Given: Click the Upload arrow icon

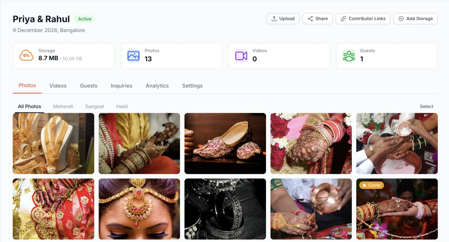Looking at the screenshot, I should point(274,19).
